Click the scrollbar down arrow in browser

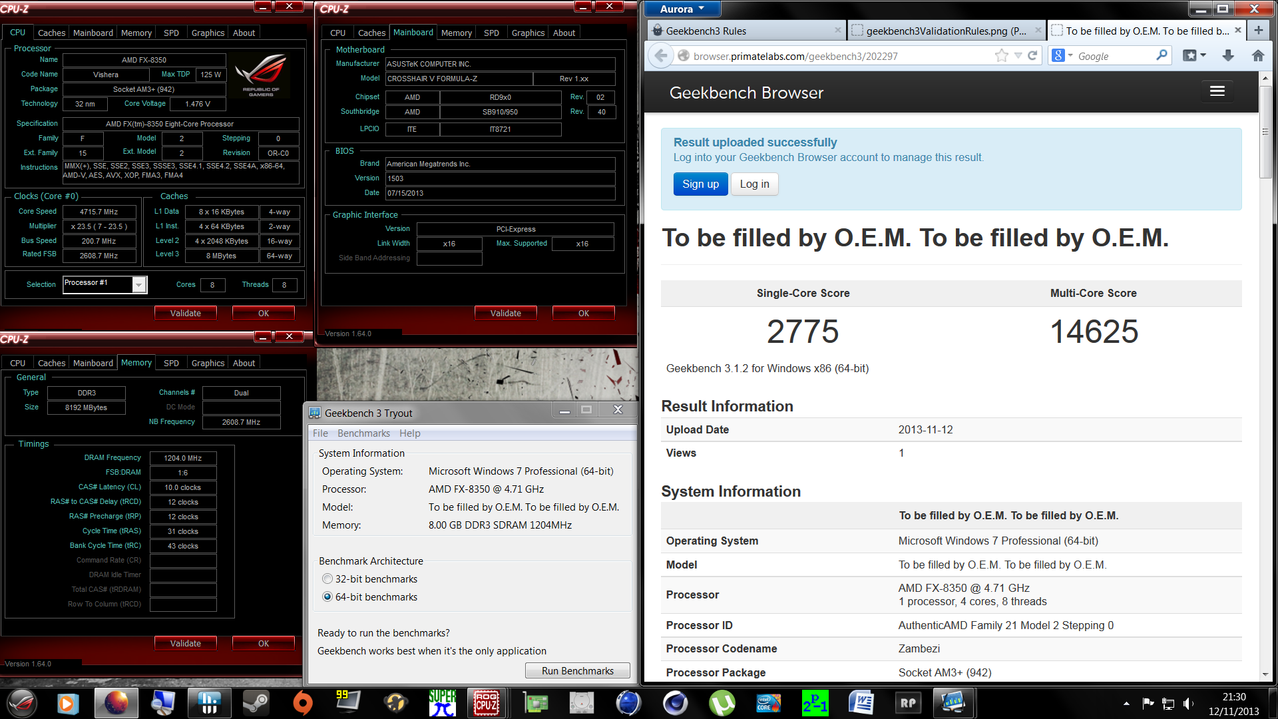1265,674
